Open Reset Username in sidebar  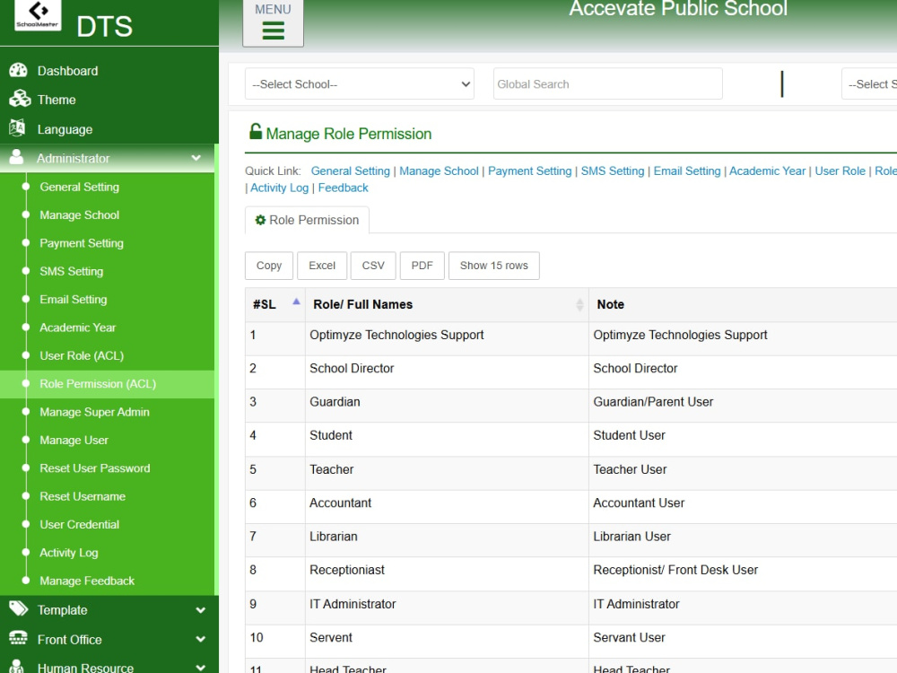(83, 496)
